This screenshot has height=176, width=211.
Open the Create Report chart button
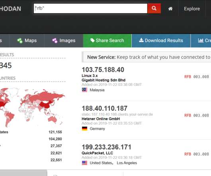201,41
